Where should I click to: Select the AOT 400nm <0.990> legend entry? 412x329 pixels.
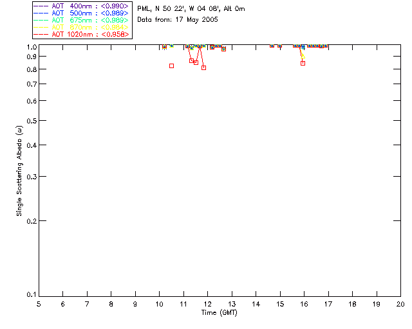point(81,6)
